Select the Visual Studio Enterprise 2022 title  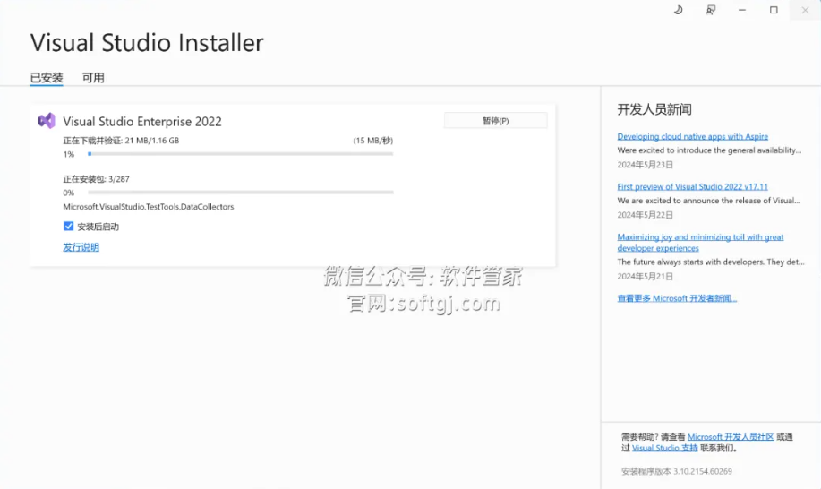pyautogui.click(x=142, y=122)
